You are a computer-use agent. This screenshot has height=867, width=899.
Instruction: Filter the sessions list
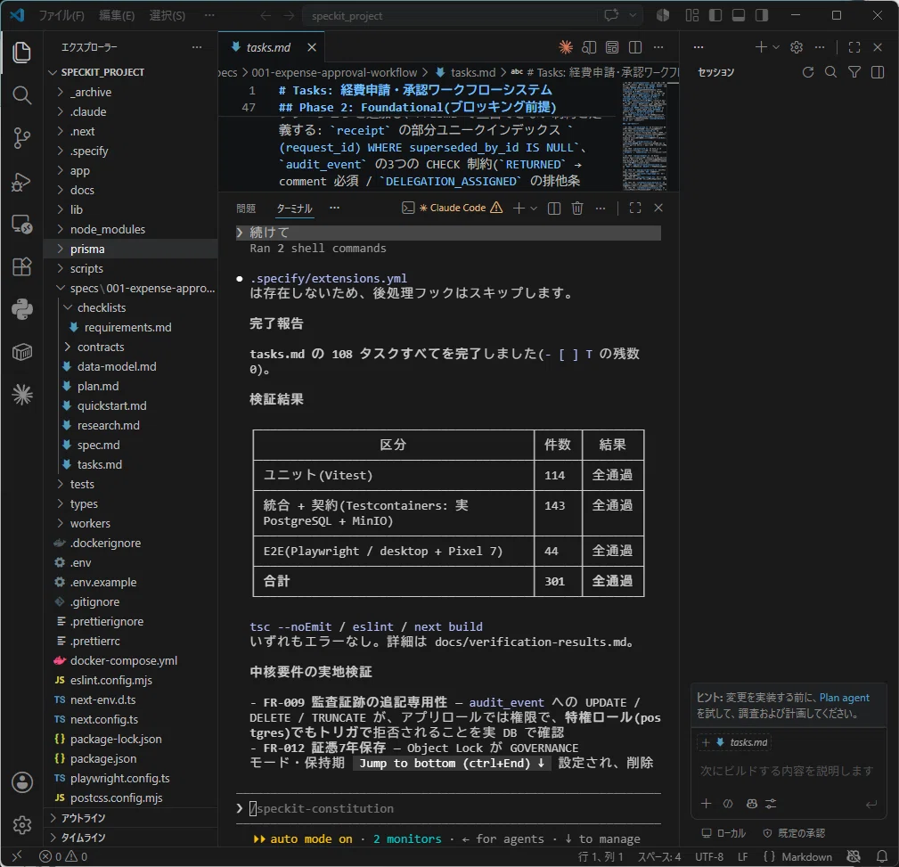pyautogui.click(x=854, y=71)
